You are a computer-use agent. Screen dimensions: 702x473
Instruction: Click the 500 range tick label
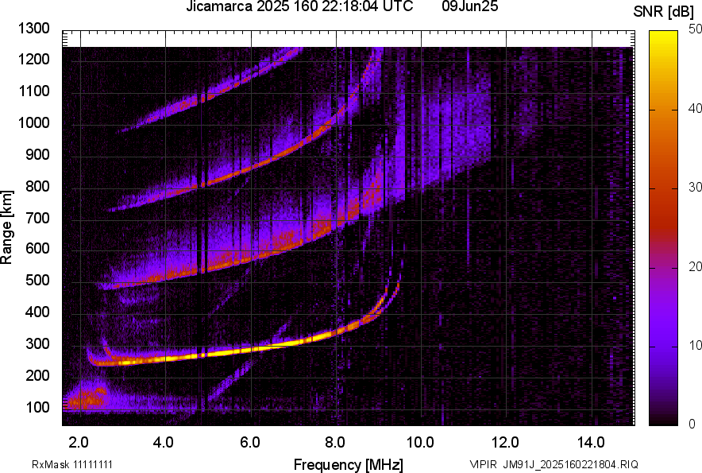pos(37,280)
